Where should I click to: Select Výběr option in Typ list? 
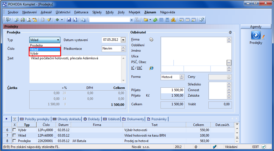[45, 54]
